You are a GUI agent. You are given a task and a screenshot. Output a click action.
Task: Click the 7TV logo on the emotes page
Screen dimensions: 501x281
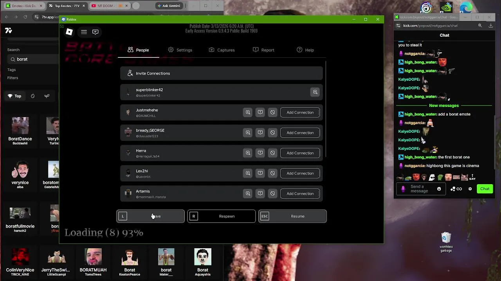point(9,31)
